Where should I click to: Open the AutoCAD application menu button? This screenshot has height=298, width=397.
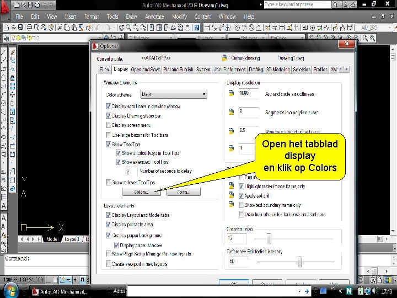click(5, 10)
